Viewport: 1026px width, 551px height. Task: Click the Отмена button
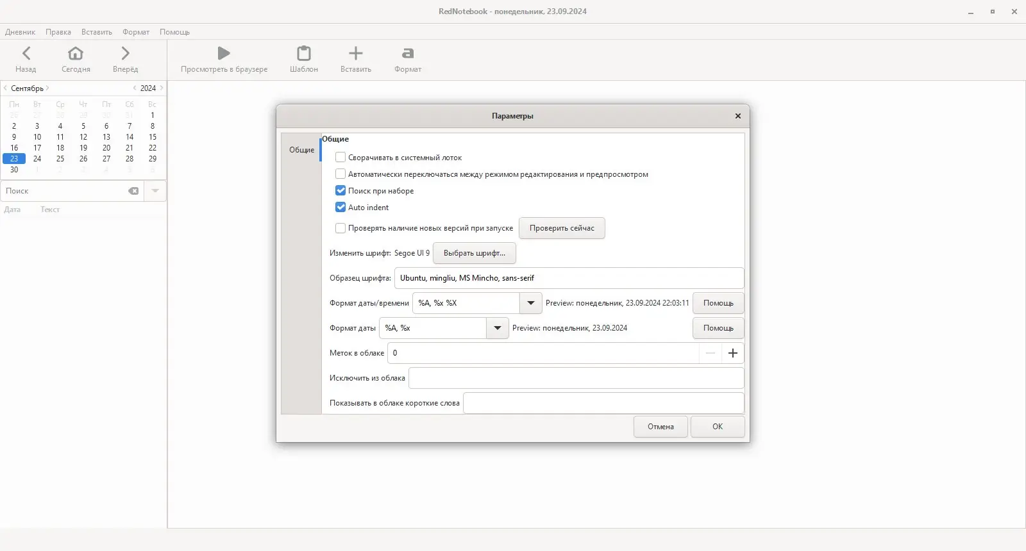[x=660, y=427]
